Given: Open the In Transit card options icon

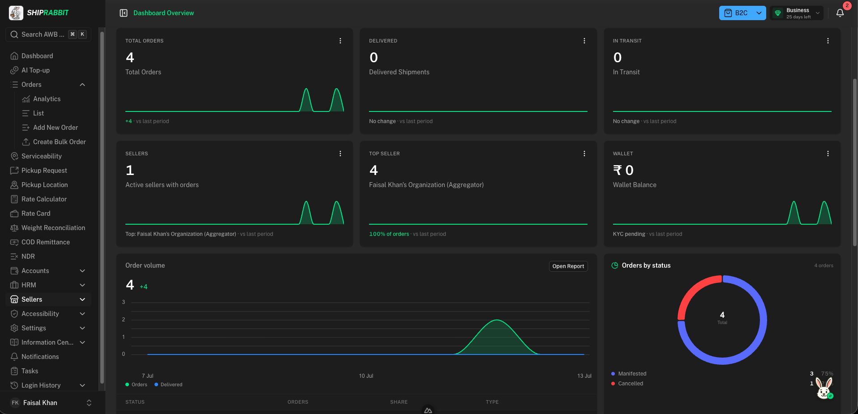Looking at the screenshot, I should [x=828, y=41].
